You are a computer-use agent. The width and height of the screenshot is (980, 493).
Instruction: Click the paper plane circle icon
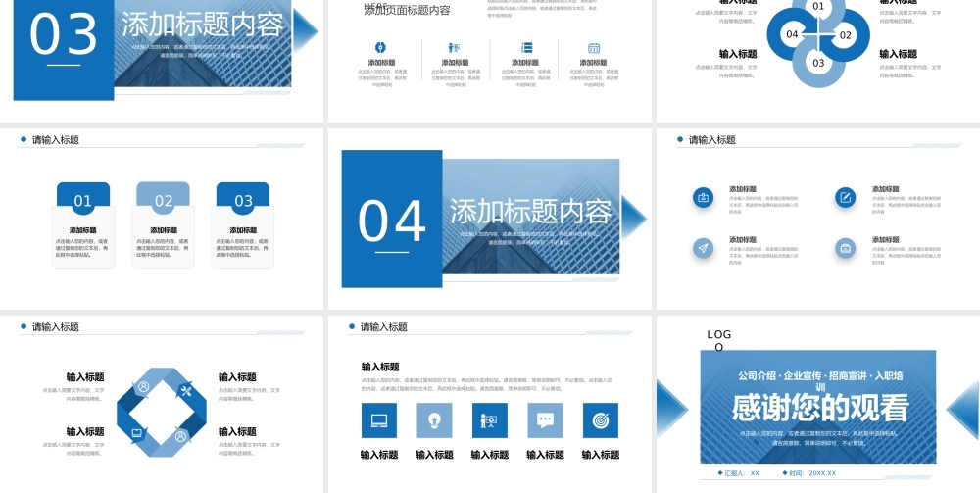coord(703,248)
